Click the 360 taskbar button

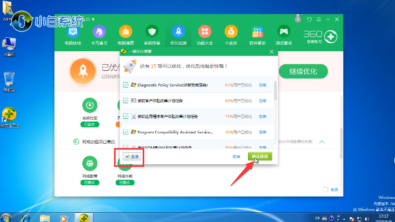pyautogui.click(x=84, y=218)
